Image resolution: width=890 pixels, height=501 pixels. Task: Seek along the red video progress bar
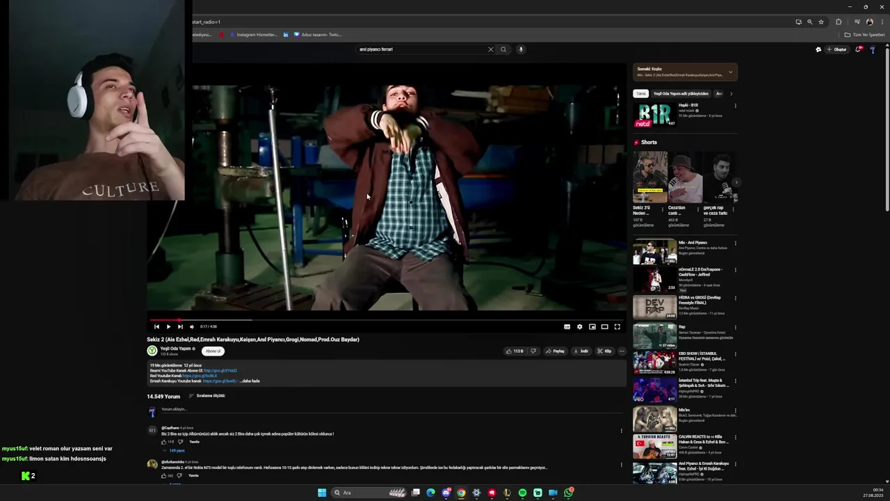tap(387, 320)
